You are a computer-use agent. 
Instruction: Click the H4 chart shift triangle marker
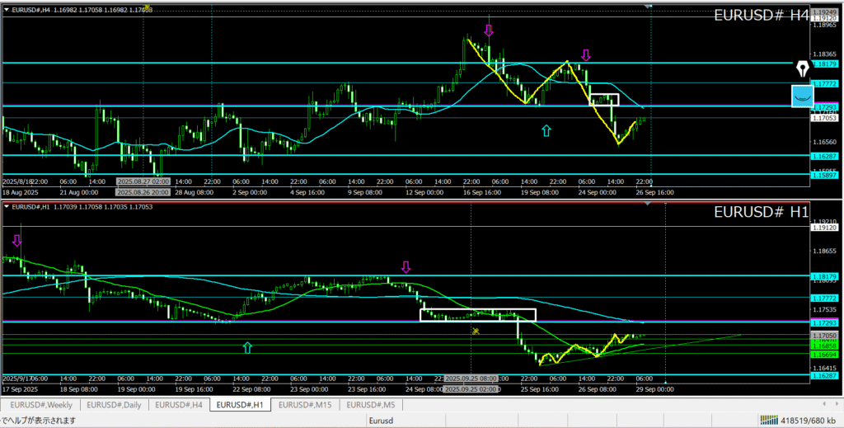click(x=648, y=7)
